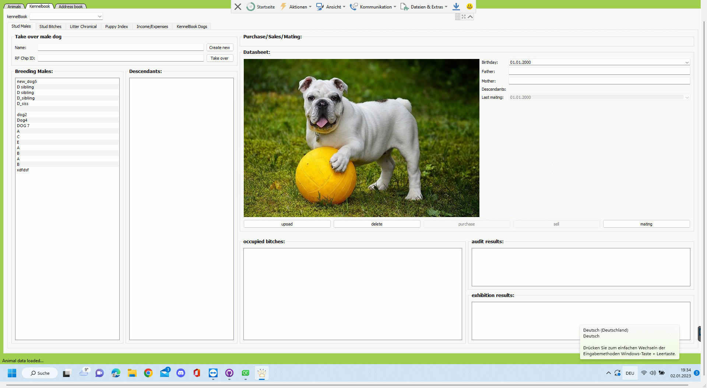Viewport: 707px width, 388px height.
Task: Select D_sibling in Breeding Males list
Action: tap(67, 98)
